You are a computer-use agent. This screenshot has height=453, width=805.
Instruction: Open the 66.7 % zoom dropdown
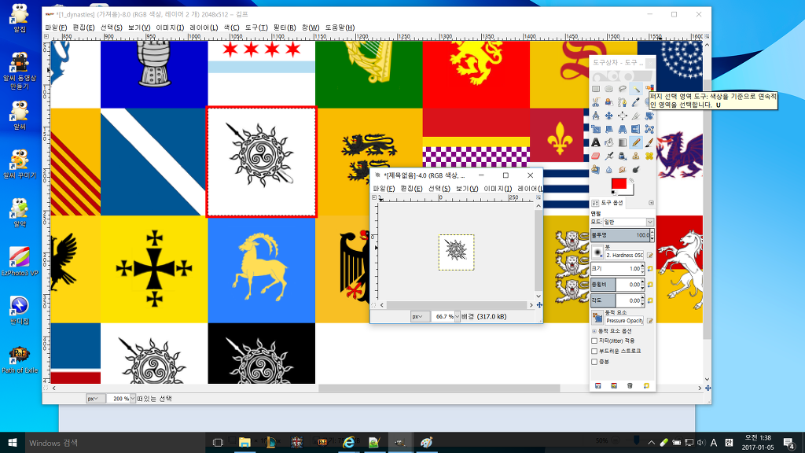446,316
